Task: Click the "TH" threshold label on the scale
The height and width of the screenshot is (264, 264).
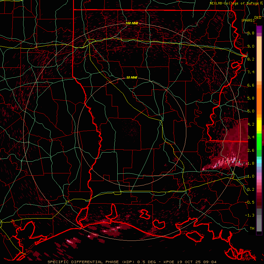Action: click(x=252, y=229)
